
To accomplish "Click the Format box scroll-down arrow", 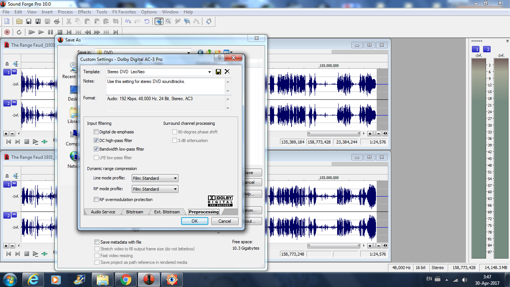I will coord(228,108).
